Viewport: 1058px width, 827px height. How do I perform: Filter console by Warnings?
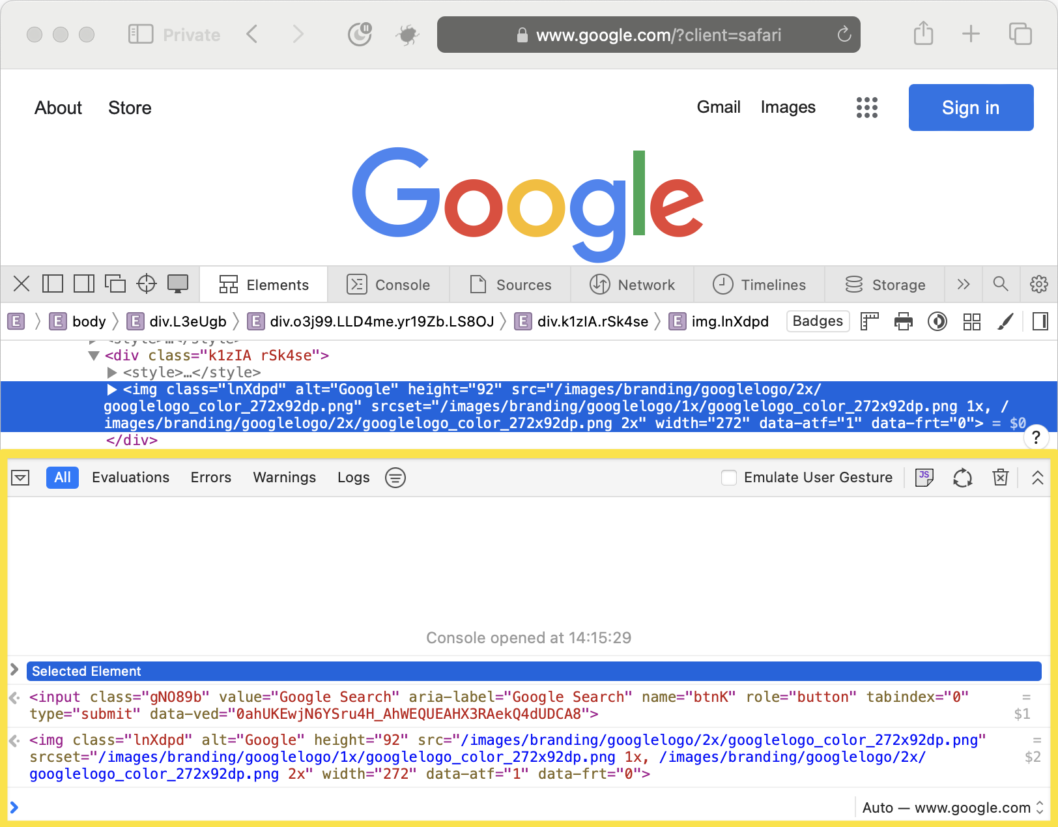[x=285, y=478]
